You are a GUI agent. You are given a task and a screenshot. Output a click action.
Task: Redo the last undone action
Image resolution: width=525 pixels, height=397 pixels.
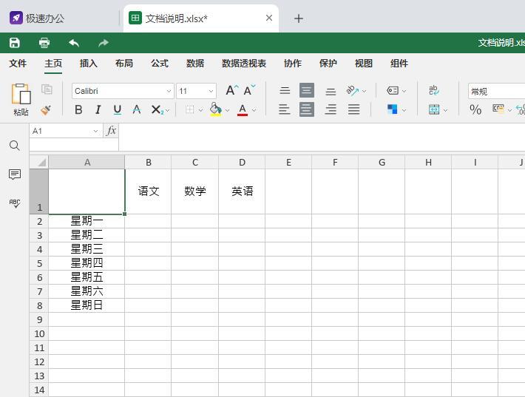pos(104,43)
